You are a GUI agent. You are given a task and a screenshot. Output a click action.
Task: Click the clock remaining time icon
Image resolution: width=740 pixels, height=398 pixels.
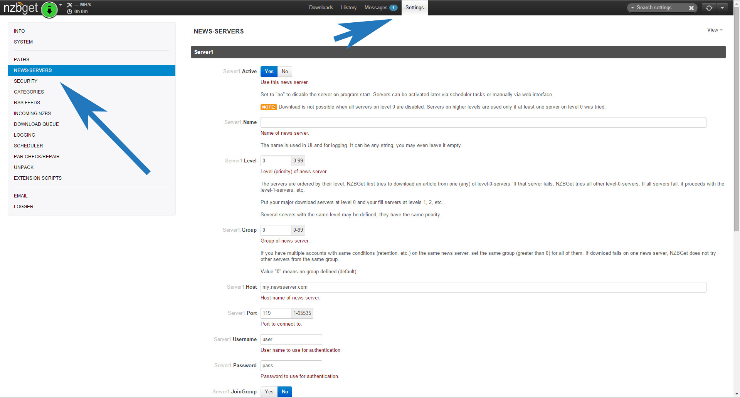(69, 12)
